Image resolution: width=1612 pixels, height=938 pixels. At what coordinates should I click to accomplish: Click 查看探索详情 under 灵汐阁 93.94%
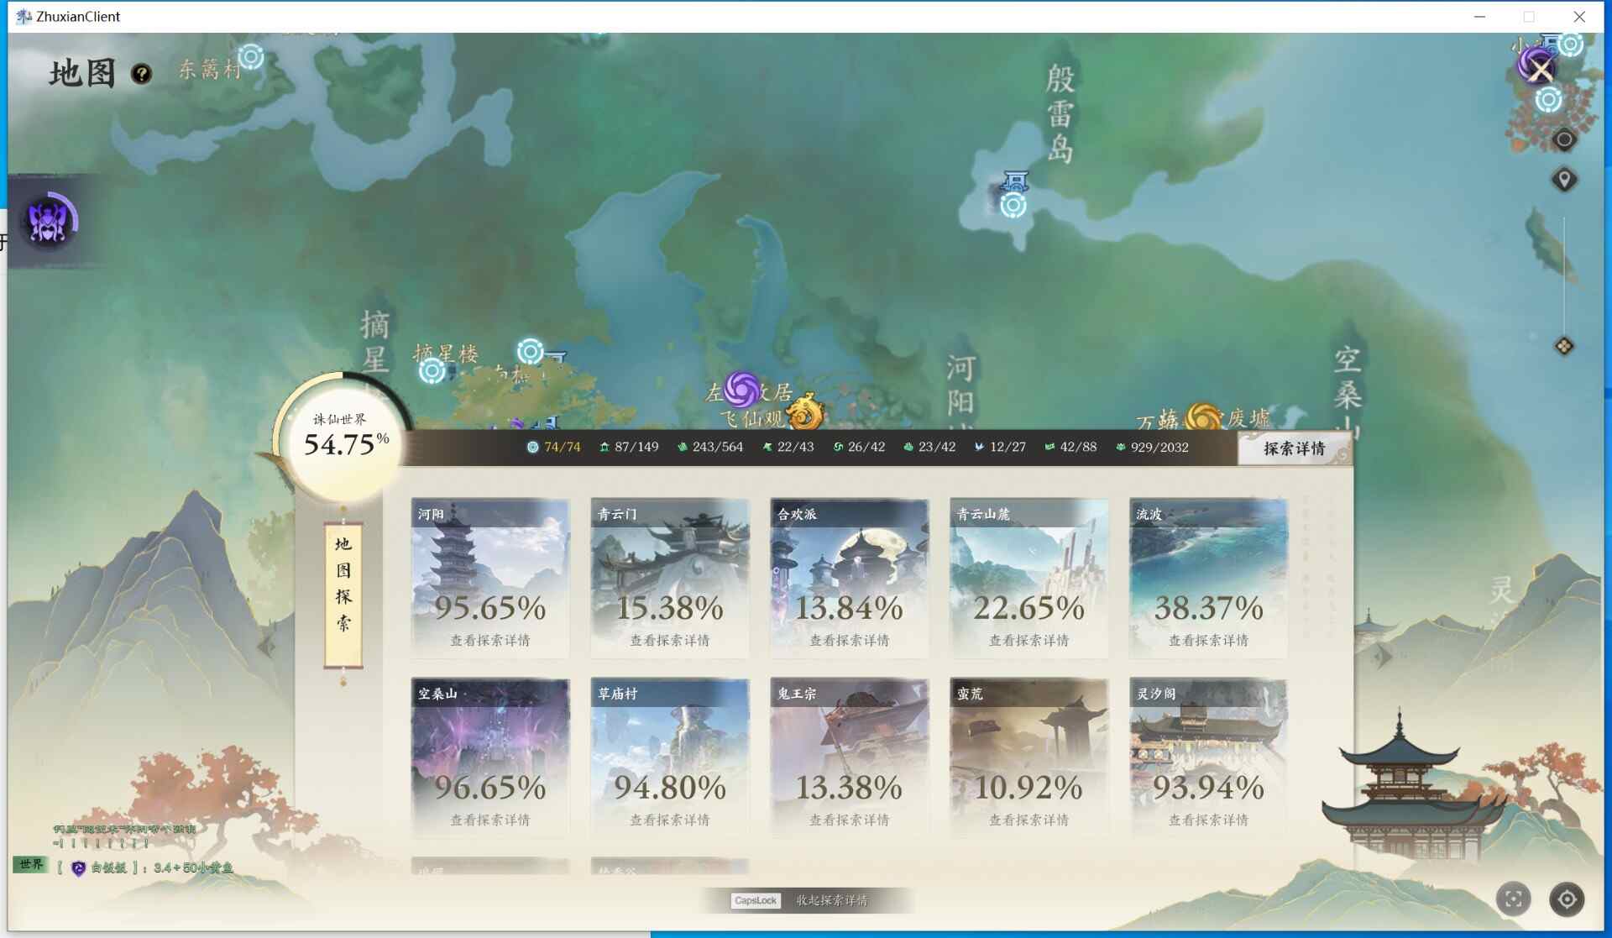click(x=1209, y=820)
